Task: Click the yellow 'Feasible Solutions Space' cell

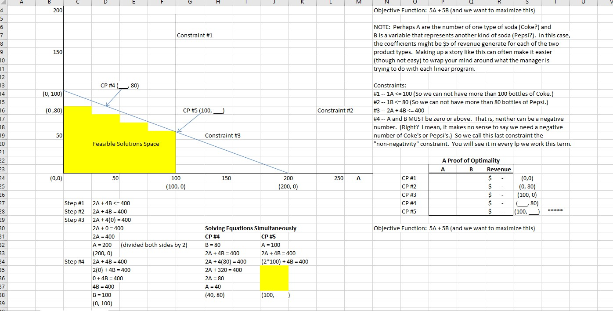Action: point(126,144)
